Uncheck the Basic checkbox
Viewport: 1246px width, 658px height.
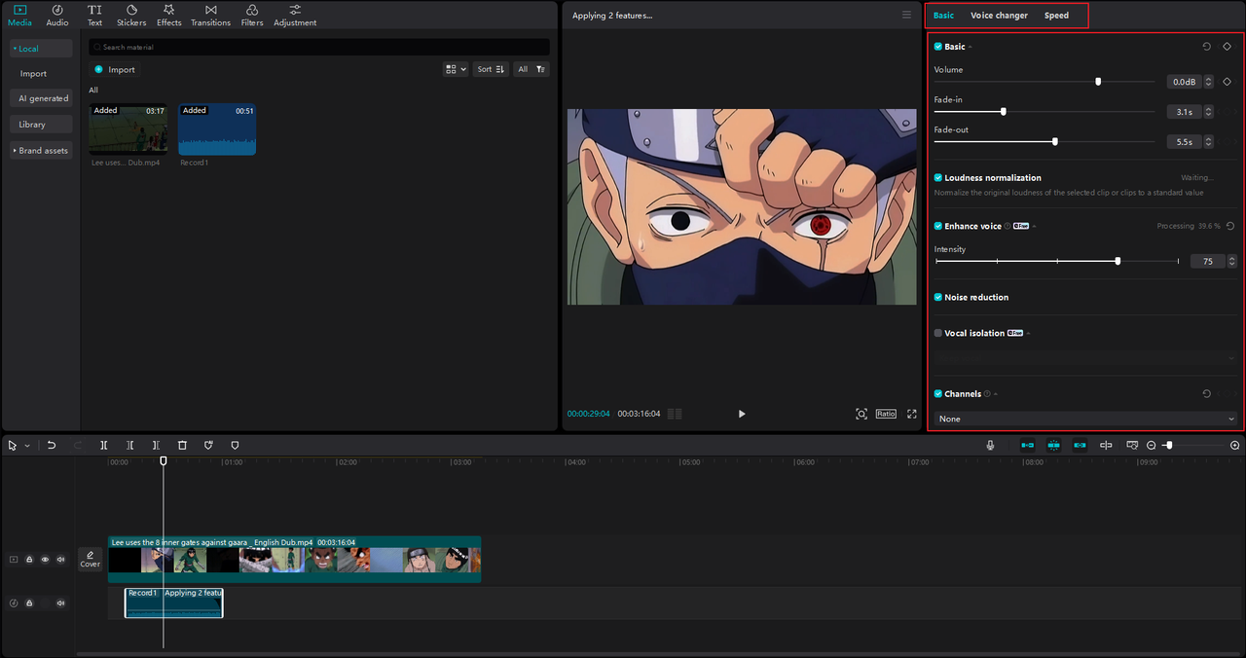[938, 47]
